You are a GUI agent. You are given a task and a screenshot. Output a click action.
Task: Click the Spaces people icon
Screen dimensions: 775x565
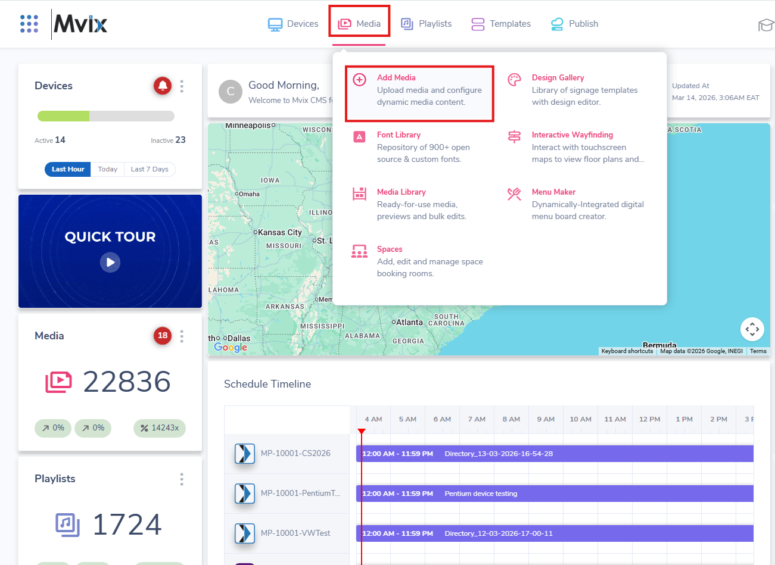click(x=360, y=251)
